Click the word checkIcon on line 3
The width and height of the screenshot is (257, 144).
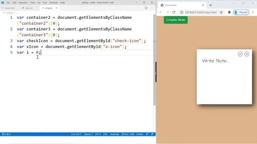pyautogui.click(x=37, y=41)
